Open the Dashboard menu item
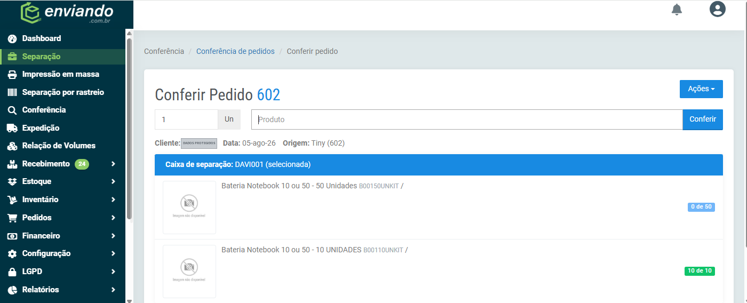 coord(62,38)
